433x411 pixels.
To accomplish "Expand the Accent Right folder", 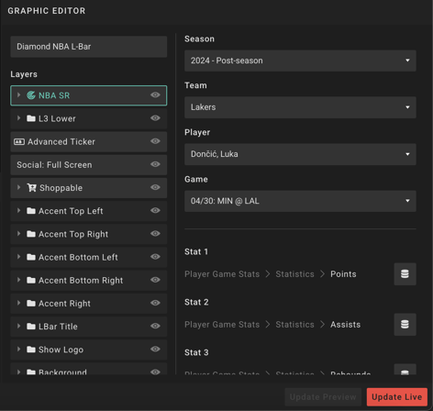I will click(18, 303).
